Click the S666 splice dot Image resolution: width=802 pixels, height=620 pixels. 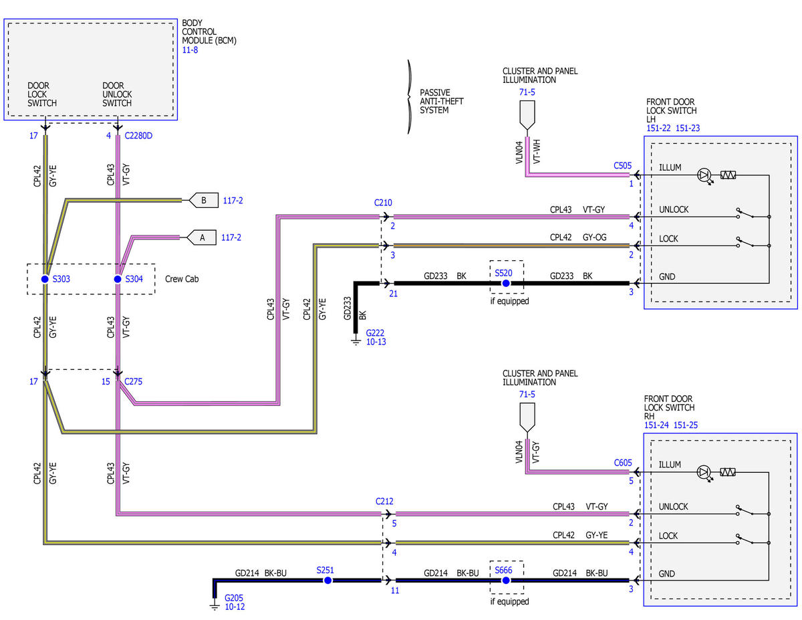tap(506, 581)
